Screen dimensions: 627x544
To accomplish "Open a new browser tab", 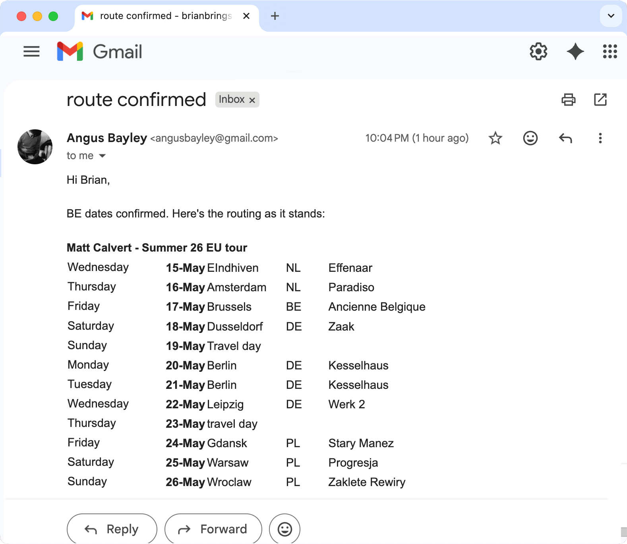I will pyautogui.click(x=275, y=16).
